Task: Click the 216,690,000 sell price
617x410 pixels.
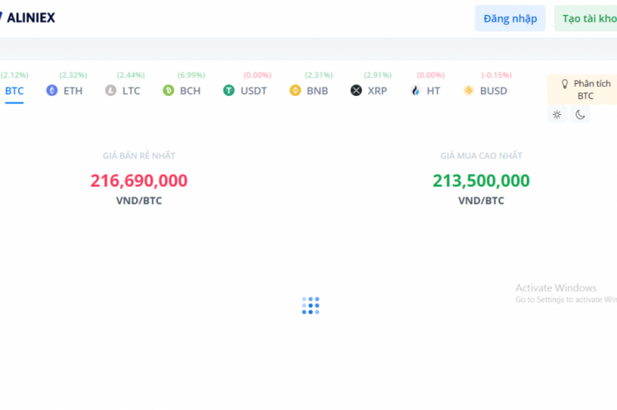Action: (139, 181)
